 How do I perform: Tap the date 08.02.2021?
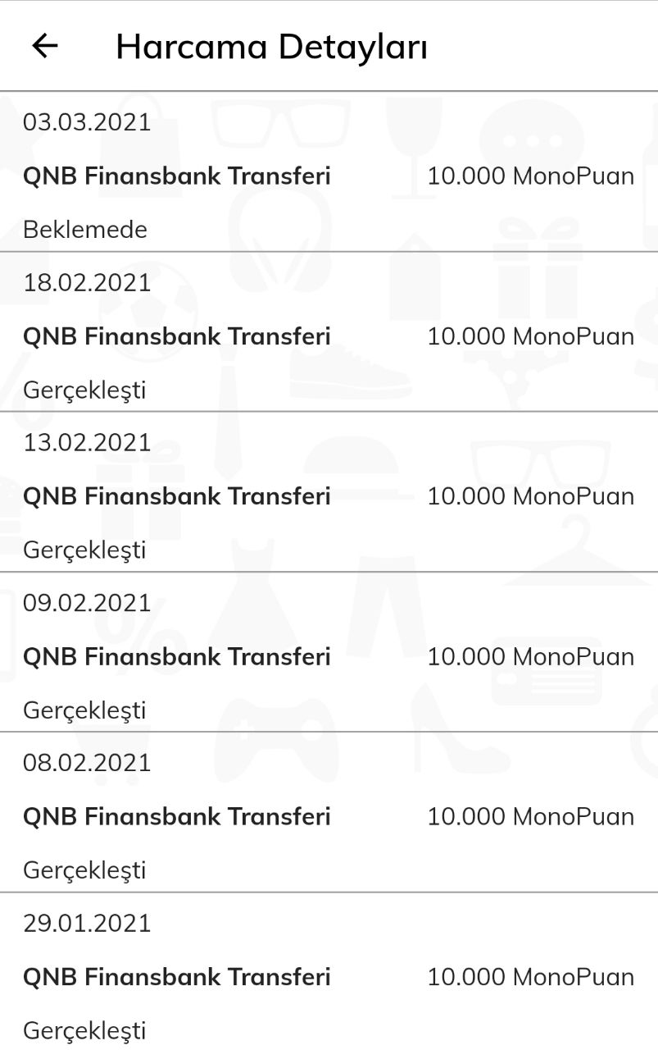[x=87, y=763]
